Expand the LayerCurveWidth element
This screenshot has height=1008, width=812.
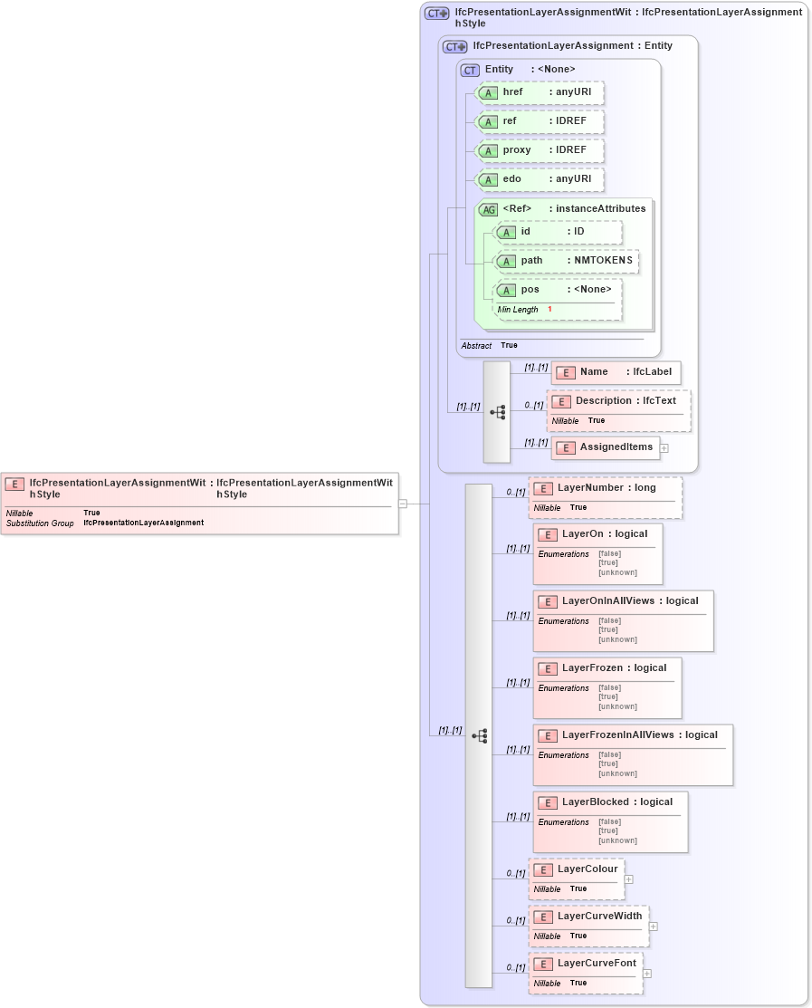coord(653,925)
